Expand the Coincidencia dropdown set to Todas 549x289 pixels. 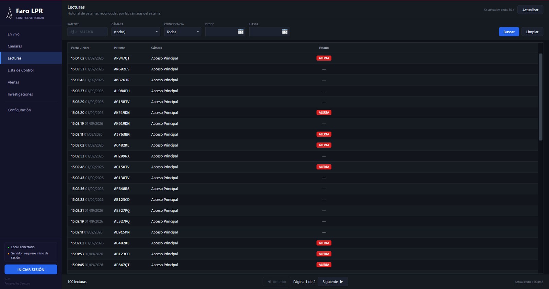tap(183, 32)
